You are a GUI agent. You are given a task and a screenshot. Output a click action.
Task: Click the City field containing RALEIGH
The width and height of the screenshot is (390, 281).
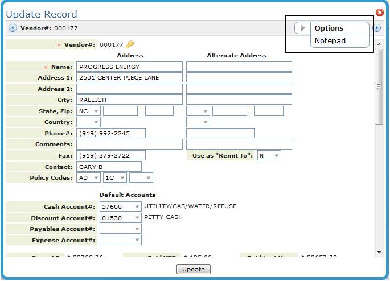(129, 100)
